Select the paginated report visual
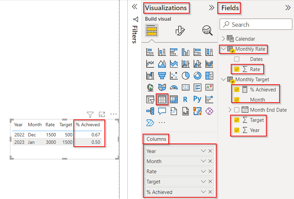294x199 pixels. [x=186, y=111]
